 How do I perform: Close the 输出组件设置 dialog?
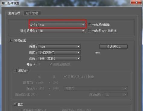(x=136, y=2)
